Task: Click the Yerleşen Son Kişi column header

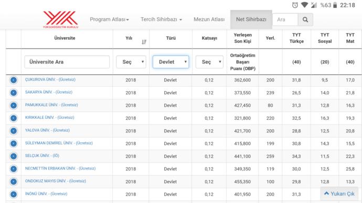Action: point(242,38)
